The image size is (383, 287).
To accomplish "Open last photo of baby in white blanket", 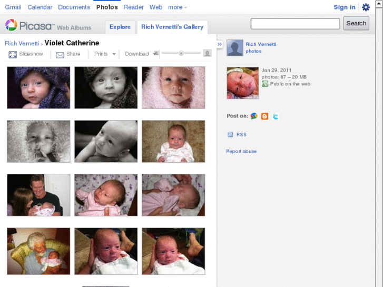I will 173,251.
